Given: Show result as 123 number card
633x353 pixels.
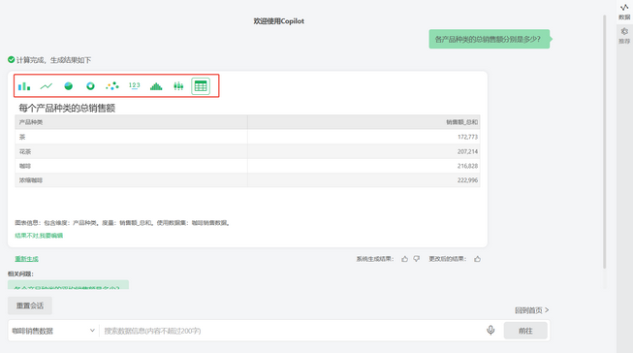Looking at the screenshot, I should click(134, 85).
